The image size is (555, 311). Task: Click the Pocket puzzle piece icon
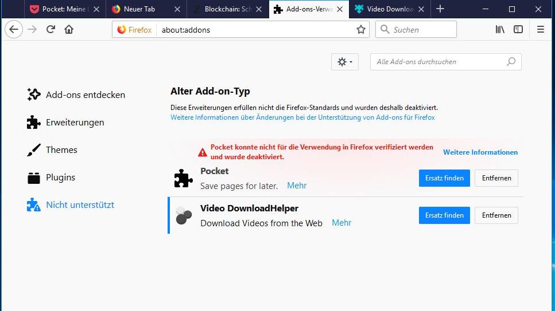183,178
